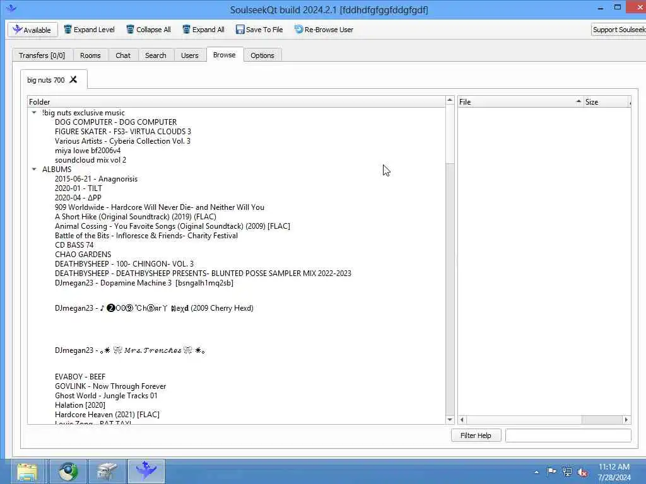Open the Transfers [0/0] tab
This screenshot has width=646, height=484.
pyautogui.click(x=42, y=55)
